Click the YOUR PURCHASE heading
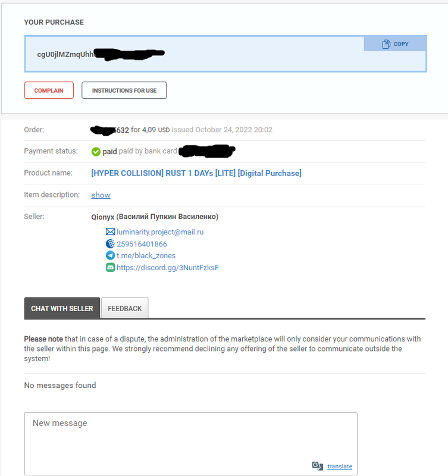 click(x=54, y=22)
